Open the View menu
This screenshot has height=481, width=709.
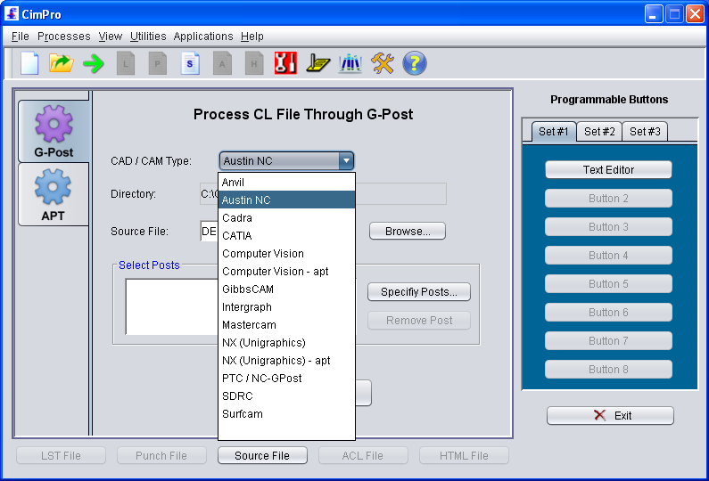(111, 37)
